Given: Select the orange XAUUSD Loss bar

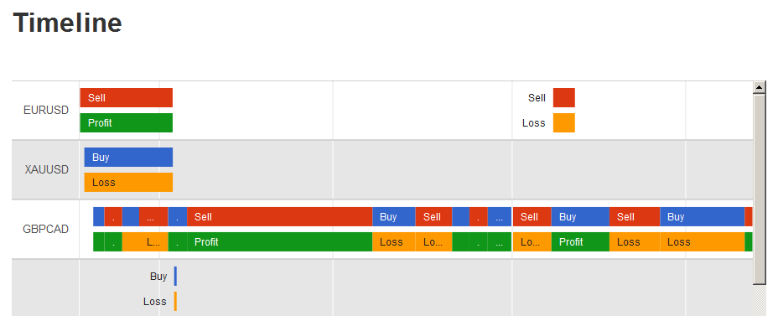Looking at the screenshot, I should coord(128,182).
